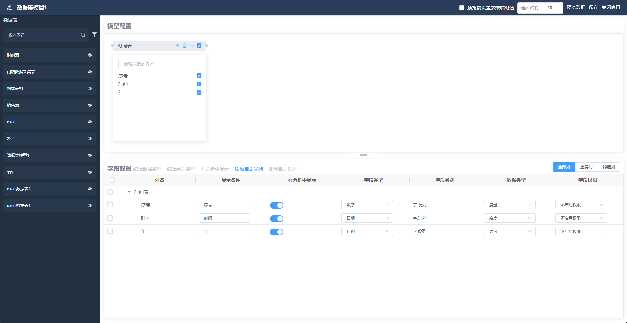Viewport: 627px width, 323px height.
Task: Turn off 在分析中显示 switch for 年
Action: point(277,232)
